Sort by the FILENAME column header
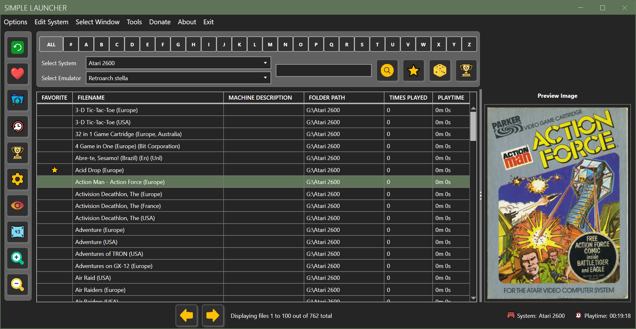The width and height of the screenshot is (636, 329). [148, 97]
